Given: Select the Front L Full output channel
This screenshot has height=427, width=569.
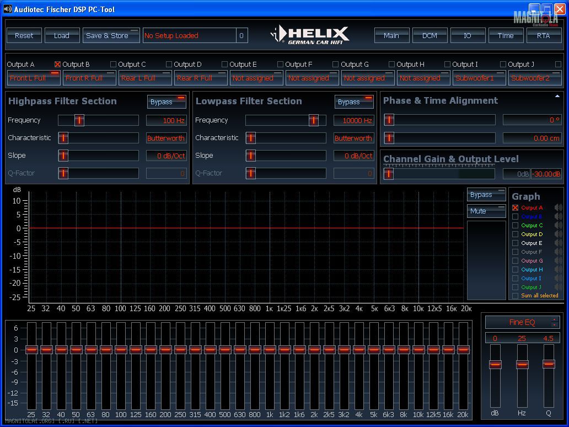Looking at the screenshot, I should (x=34, y=78).
